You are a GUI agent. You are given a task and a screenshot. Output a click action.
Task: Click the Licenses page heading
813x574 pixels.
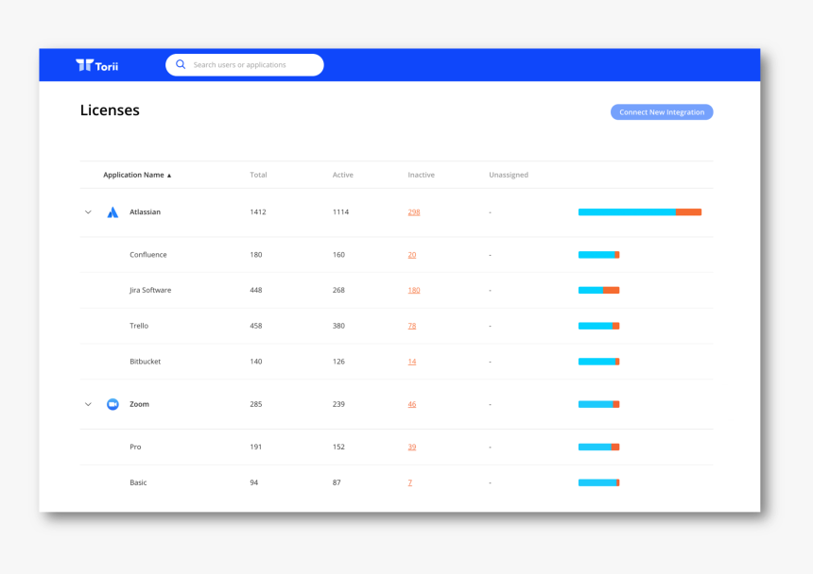[x=110, y=110]
